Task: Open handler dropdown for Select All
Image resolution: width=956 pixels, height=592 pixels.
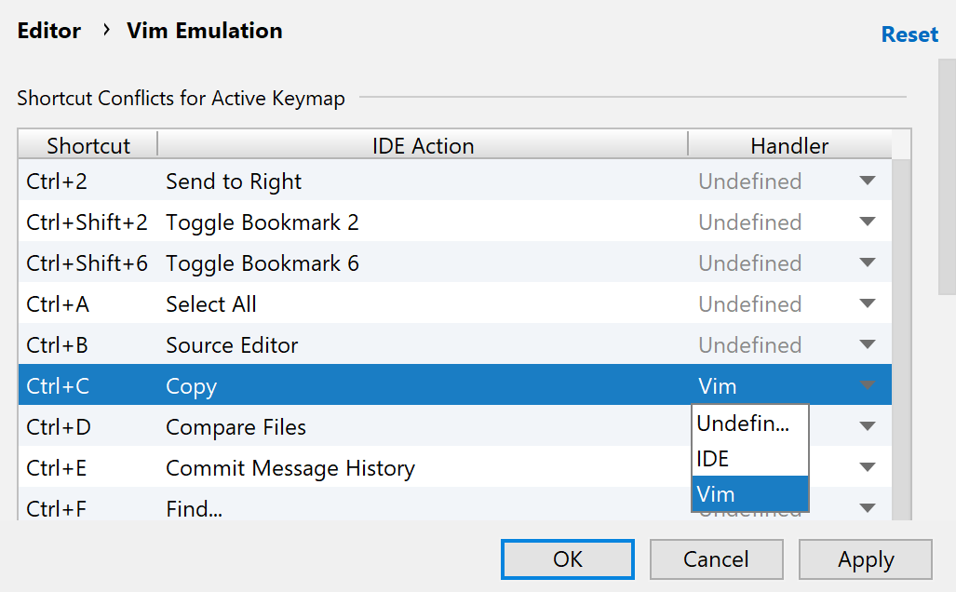Action: (868, 304)
